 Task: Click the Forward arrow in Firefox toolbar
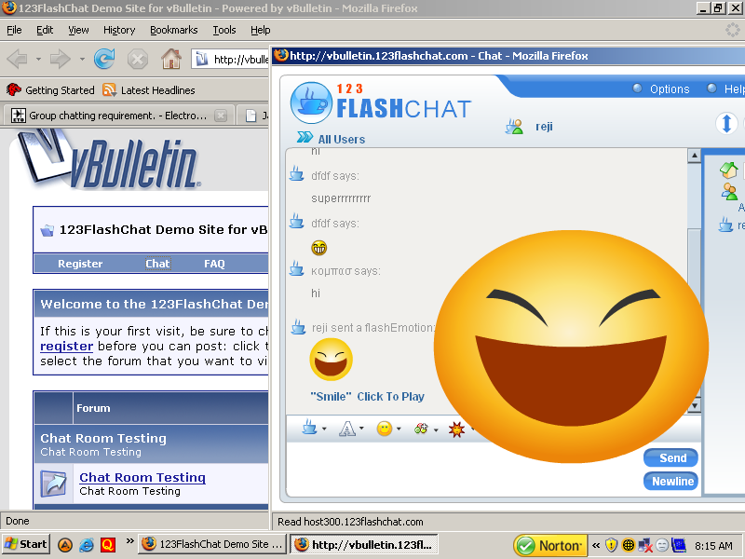[61, 60]
